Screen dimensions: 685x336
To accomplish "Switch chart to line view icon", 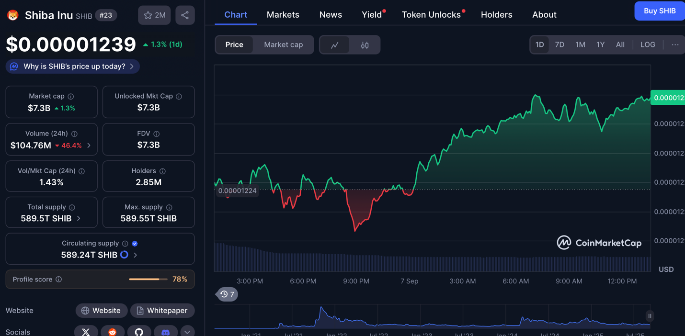I will (x=335, y=45).
